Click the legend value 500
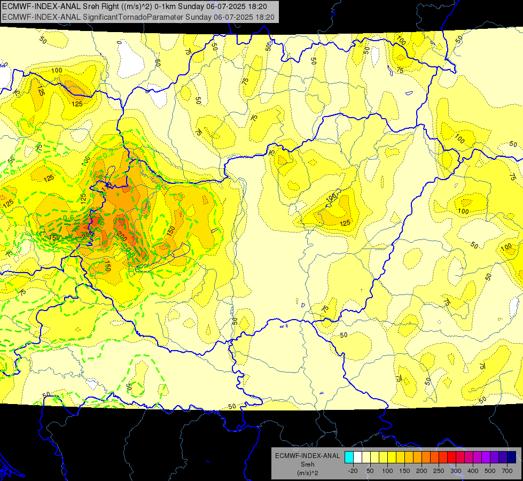This screenshot has height=481, width=523. 490,471
